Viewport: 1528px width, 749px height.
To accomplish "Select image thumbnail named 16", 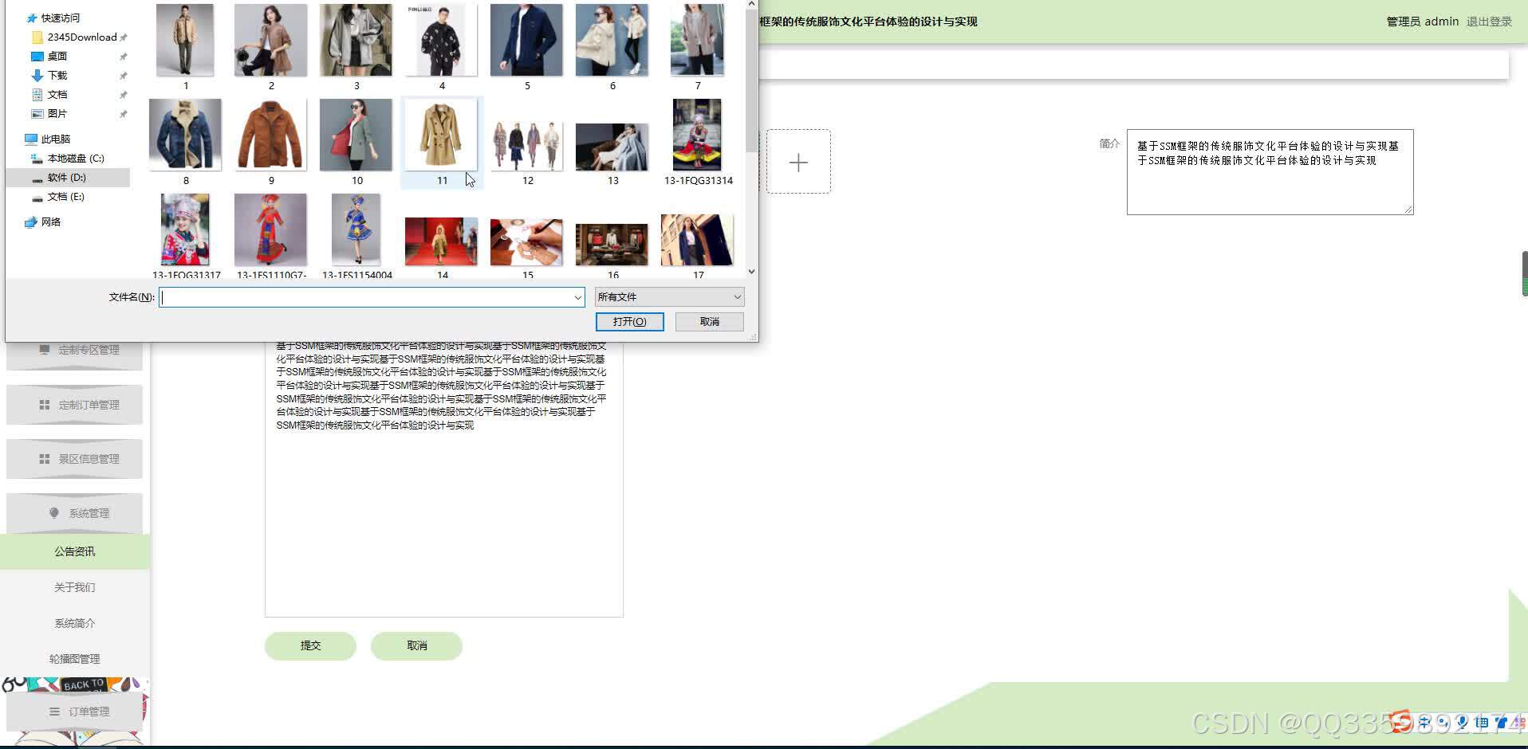I will pyautogui.click(x=612, y=245).
